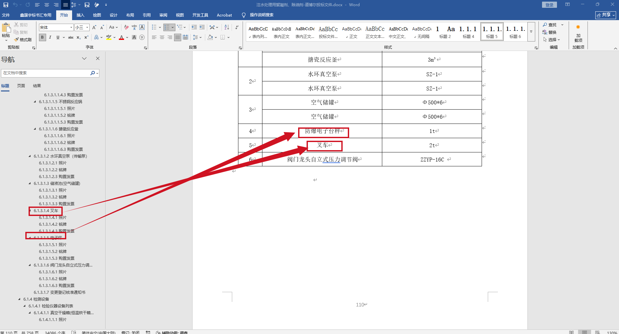Close the Navigation pane
The image size is (619, 334).
[98, 58]
